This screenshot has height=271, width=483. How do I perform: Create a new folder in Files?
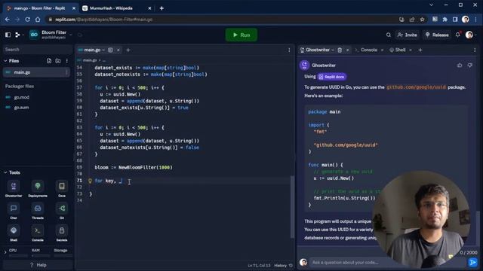pos(58,61)
